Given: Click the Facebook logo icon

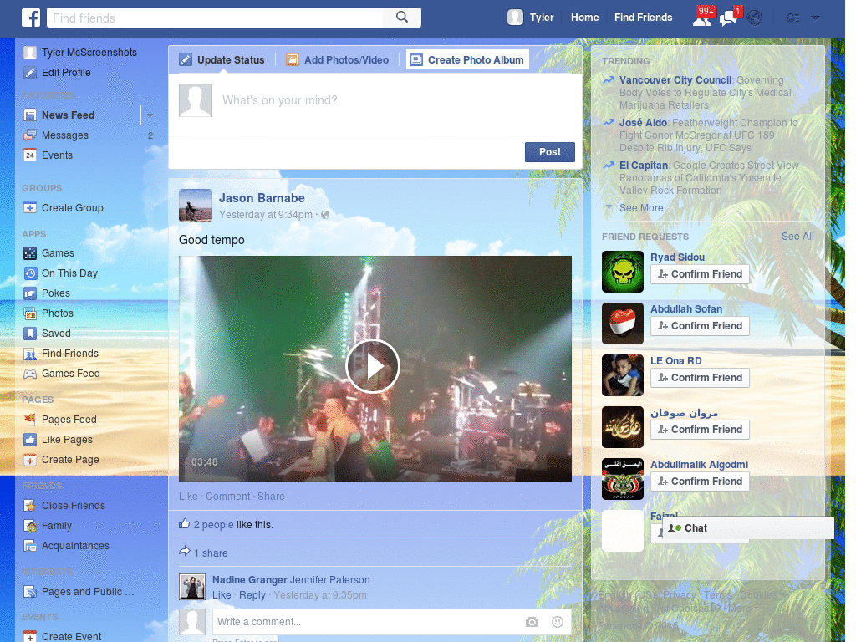Looking at the screenshot, I should click(31, 18).
